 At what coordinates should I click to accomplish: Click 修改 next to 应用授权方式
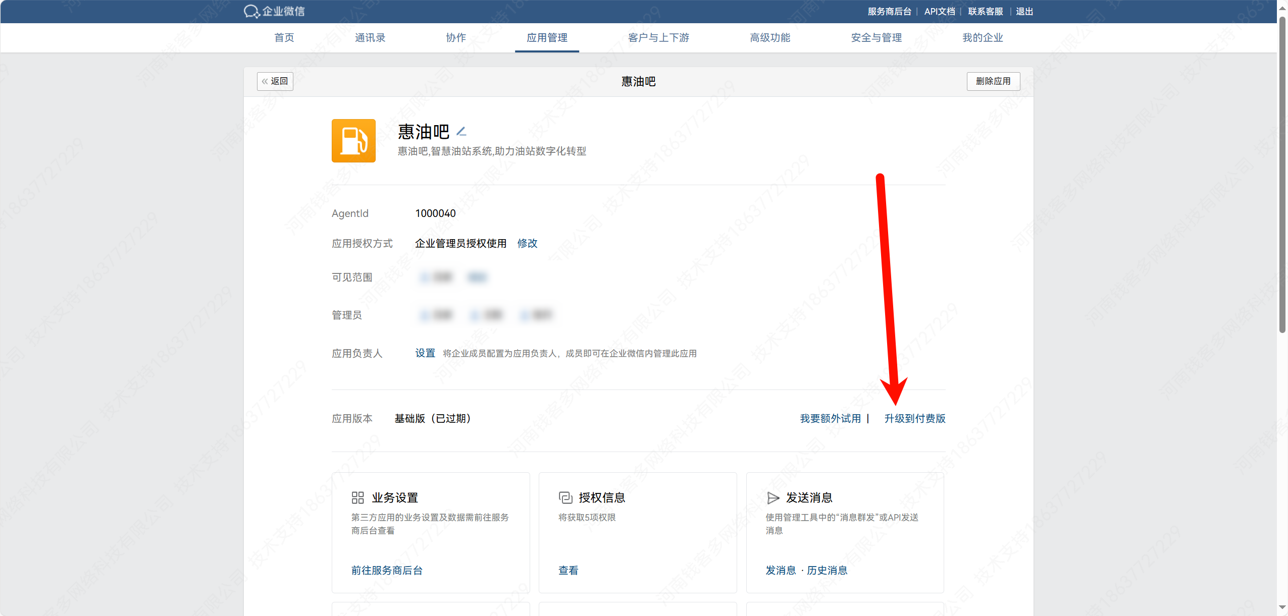pos(527,243)
